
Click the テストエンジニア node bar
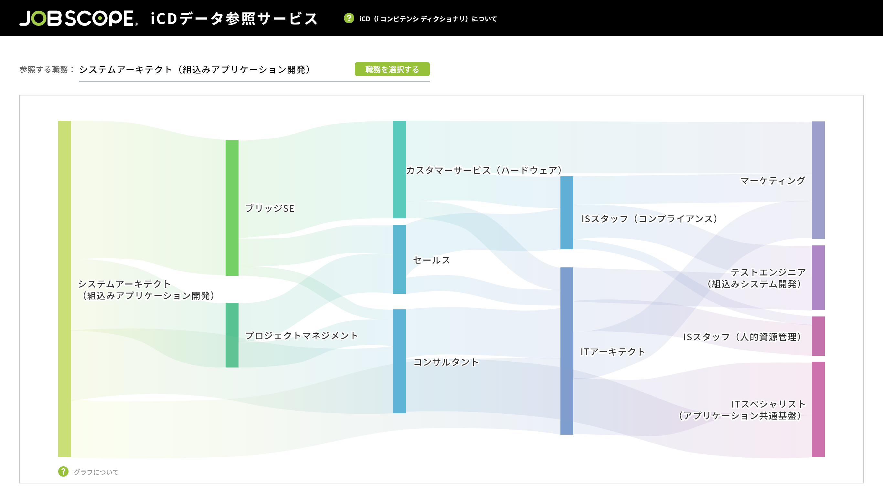point(818,278)
